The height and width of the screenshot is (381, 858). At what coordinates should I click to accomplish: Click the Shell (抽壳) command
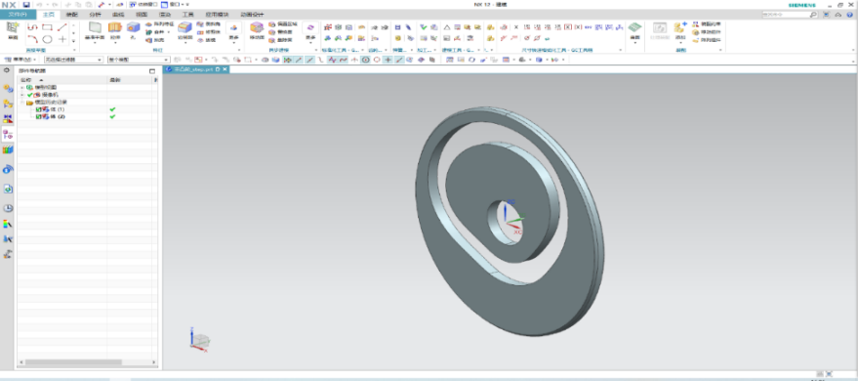click(155, 40)
